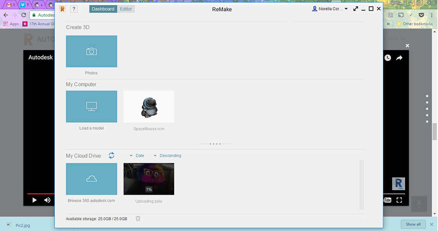The height and width of the screenshot is (231, 438).
Task: Click Show all downloads button
Action: point(413,224)
